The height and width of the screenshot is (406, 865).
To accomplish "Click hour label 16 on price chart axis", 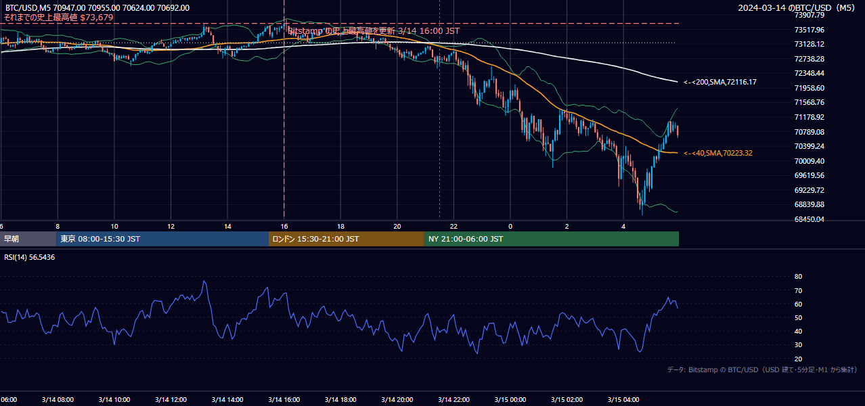I will coord(284,227).
